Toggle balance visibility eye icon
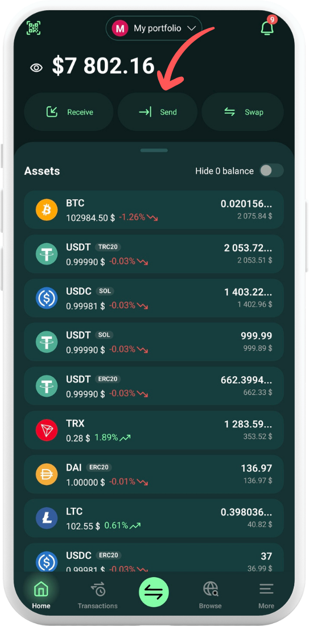The image size is (309, 626). [x=36, y=68]
